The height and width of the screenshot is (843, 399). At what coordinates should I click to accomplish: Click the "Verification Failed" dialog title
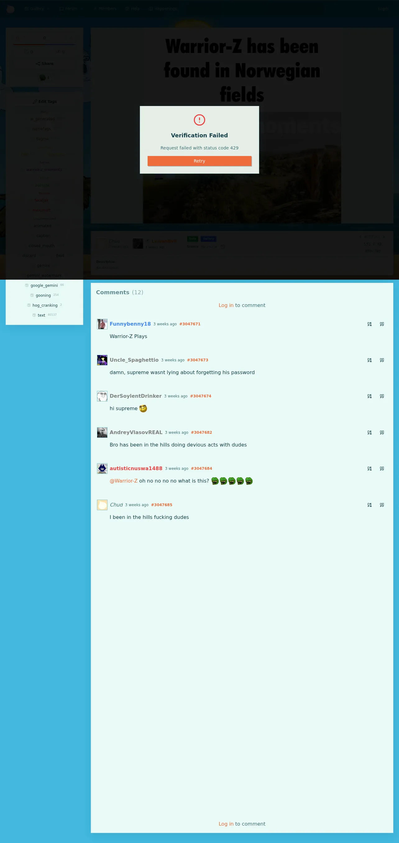coord(199,135)
